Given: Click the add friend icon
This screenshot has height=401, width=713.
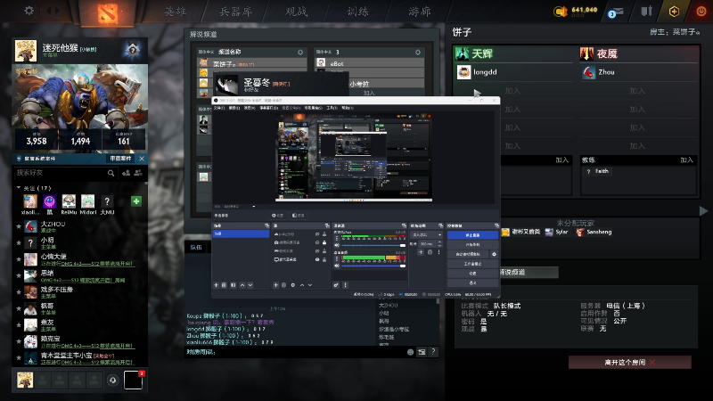Looking at the screenshot, I should click(126, 173).
